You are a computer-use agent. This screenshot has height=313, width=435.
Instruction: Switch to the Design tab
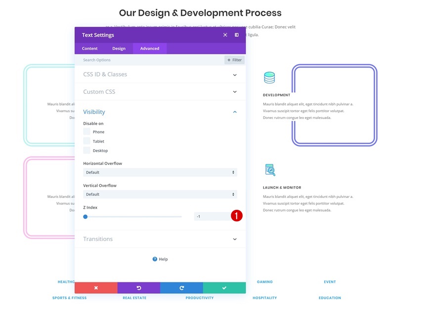click(119, 48)
